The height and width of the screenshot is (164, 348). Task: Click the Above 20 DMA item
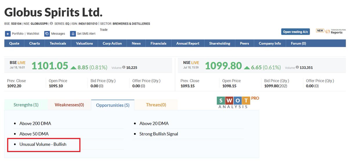point(154,123)
